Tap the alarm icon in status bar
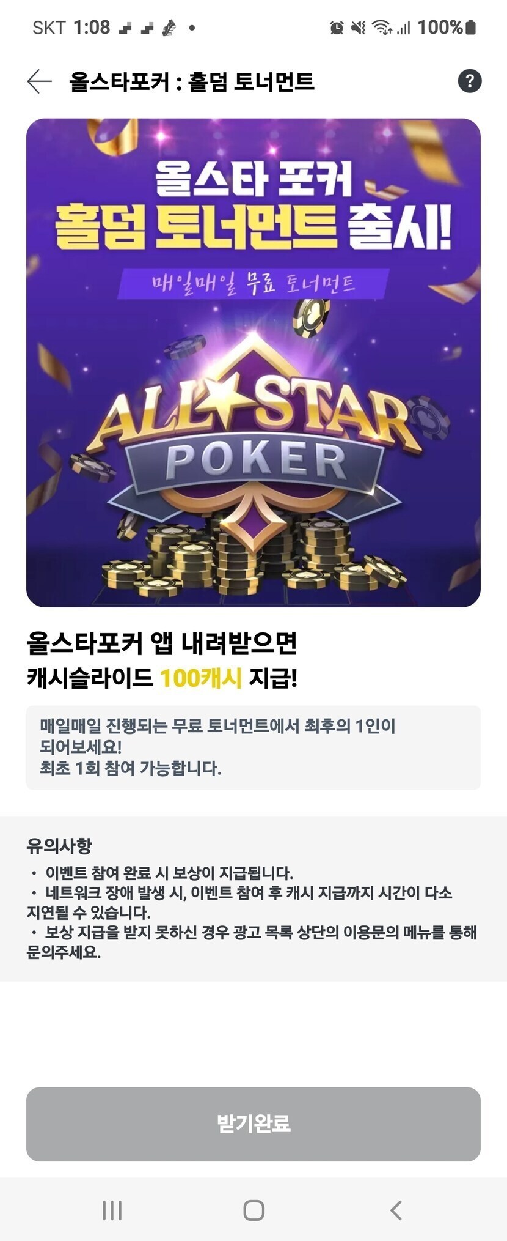 pyautogui.click(x=336, y=28)
